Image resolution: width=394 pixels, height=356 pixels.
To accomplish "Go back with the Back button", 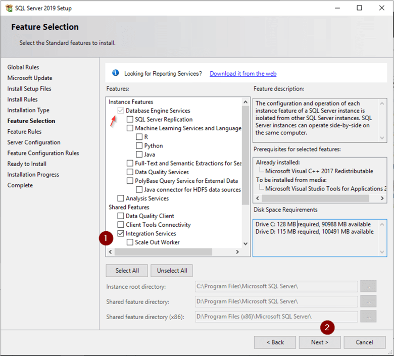I will click(x=275, y=342).
